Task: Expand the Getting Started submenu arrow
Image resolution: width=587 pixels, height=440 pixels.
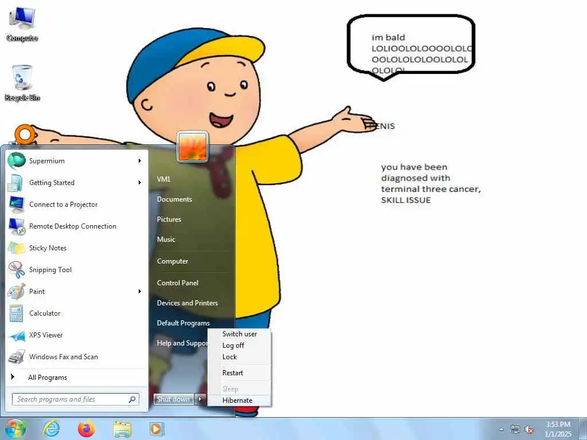Action: pos(140,183)
